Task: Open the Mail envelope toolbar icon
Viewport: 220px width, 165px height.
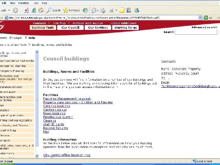Action: pyautogui.click(x=94, y=10)
